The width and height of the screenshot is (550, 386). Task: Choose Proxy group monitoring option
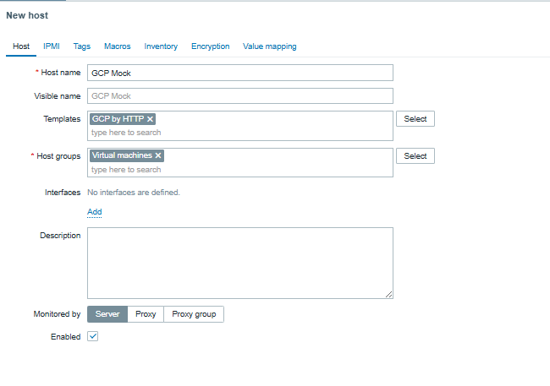click(x=194, y=314)
